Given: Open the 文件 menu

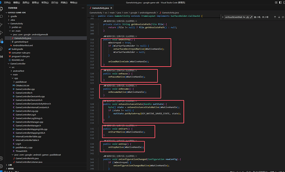Looking at the screenshot, I should [7, 2].
